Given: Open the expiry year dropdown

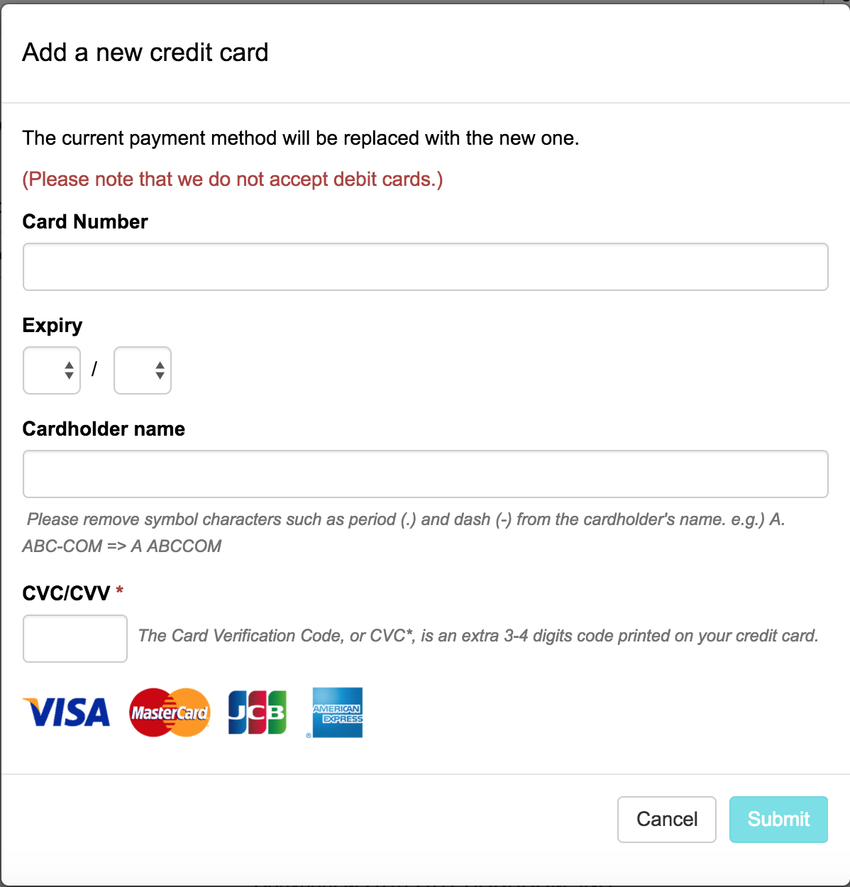Looking at the screenshot, I should point(143,370).
